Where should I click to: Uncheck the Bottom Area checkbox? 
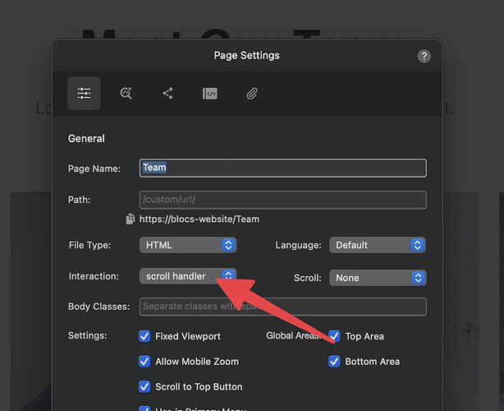(335, 362)
